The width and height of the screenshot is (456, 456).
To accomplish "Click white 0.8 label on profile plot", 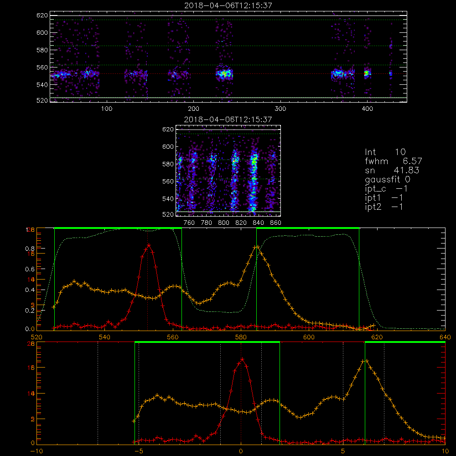I will tap(30, 249).
